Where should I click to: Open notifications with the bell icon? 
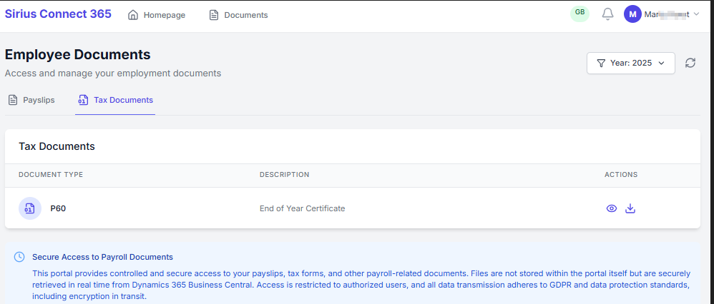pyautogui.click(x=607, y=14)
